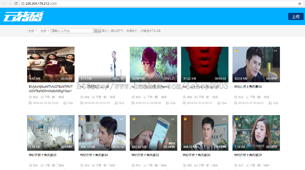Download 我站在桥上看风景36

(x=250, y=97)
